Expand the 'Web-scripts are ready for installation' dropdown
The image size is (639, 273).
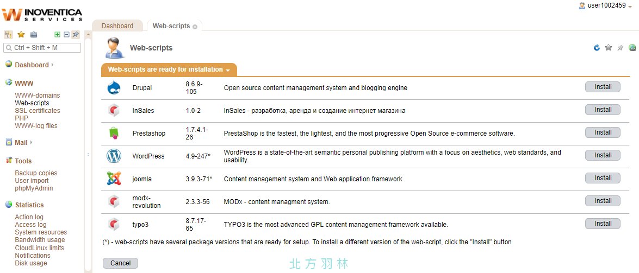point(169,69)
